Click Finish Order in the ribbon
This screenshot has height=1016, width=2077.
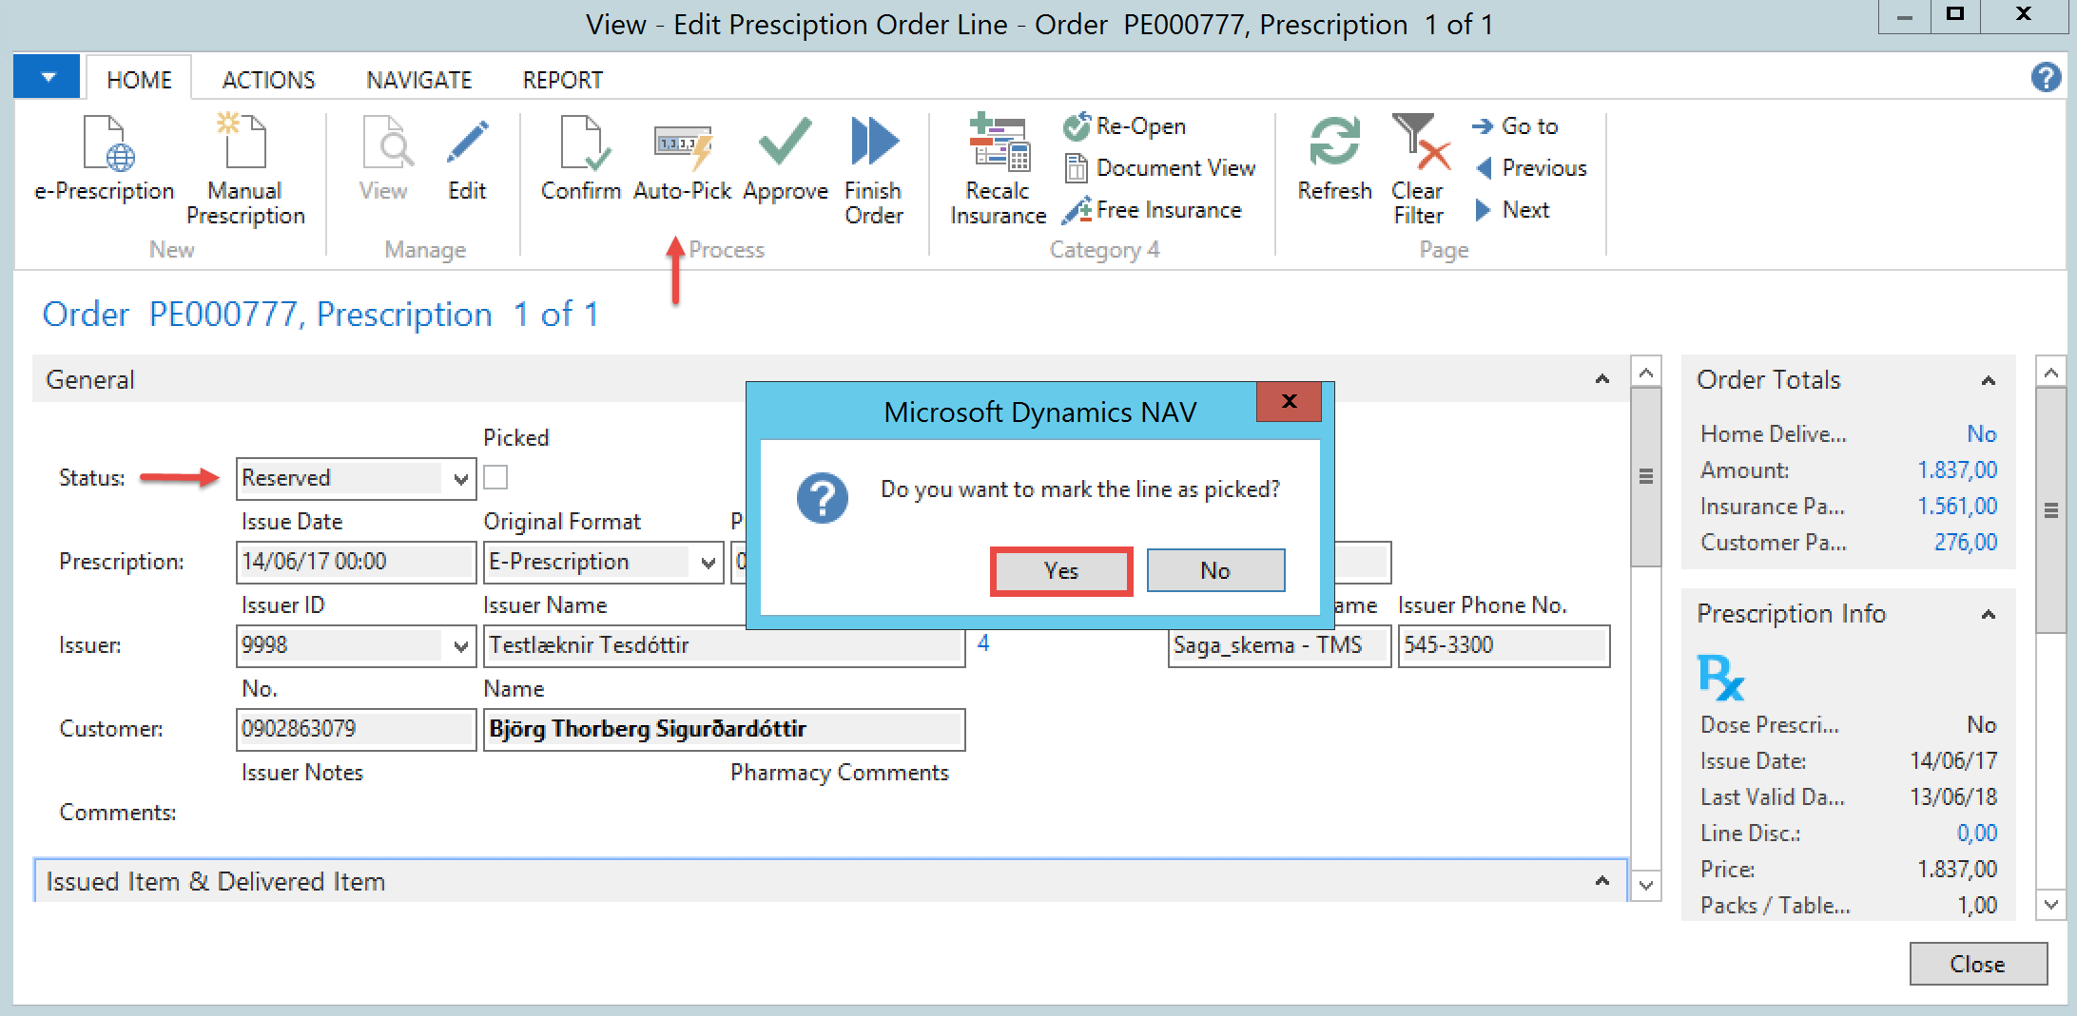point(874,171)
